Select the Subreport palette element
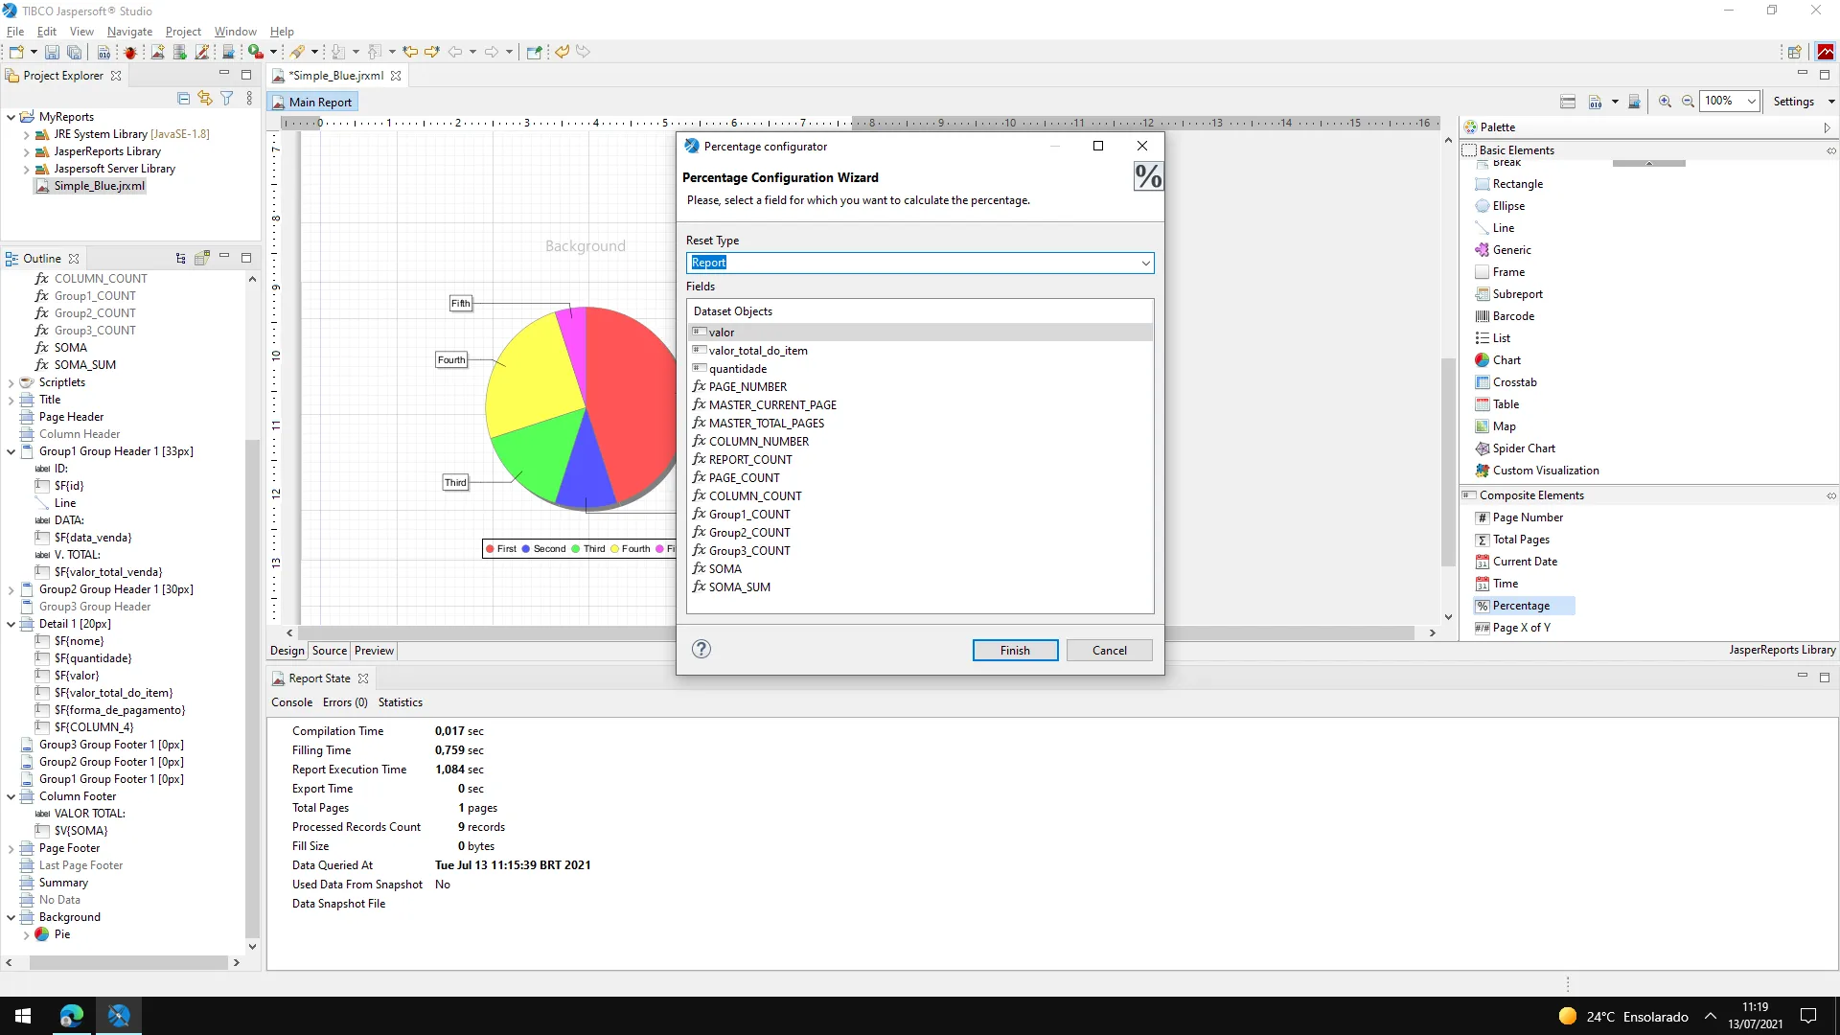The image size is (1840, 1035). click(x=1517, y=294)
